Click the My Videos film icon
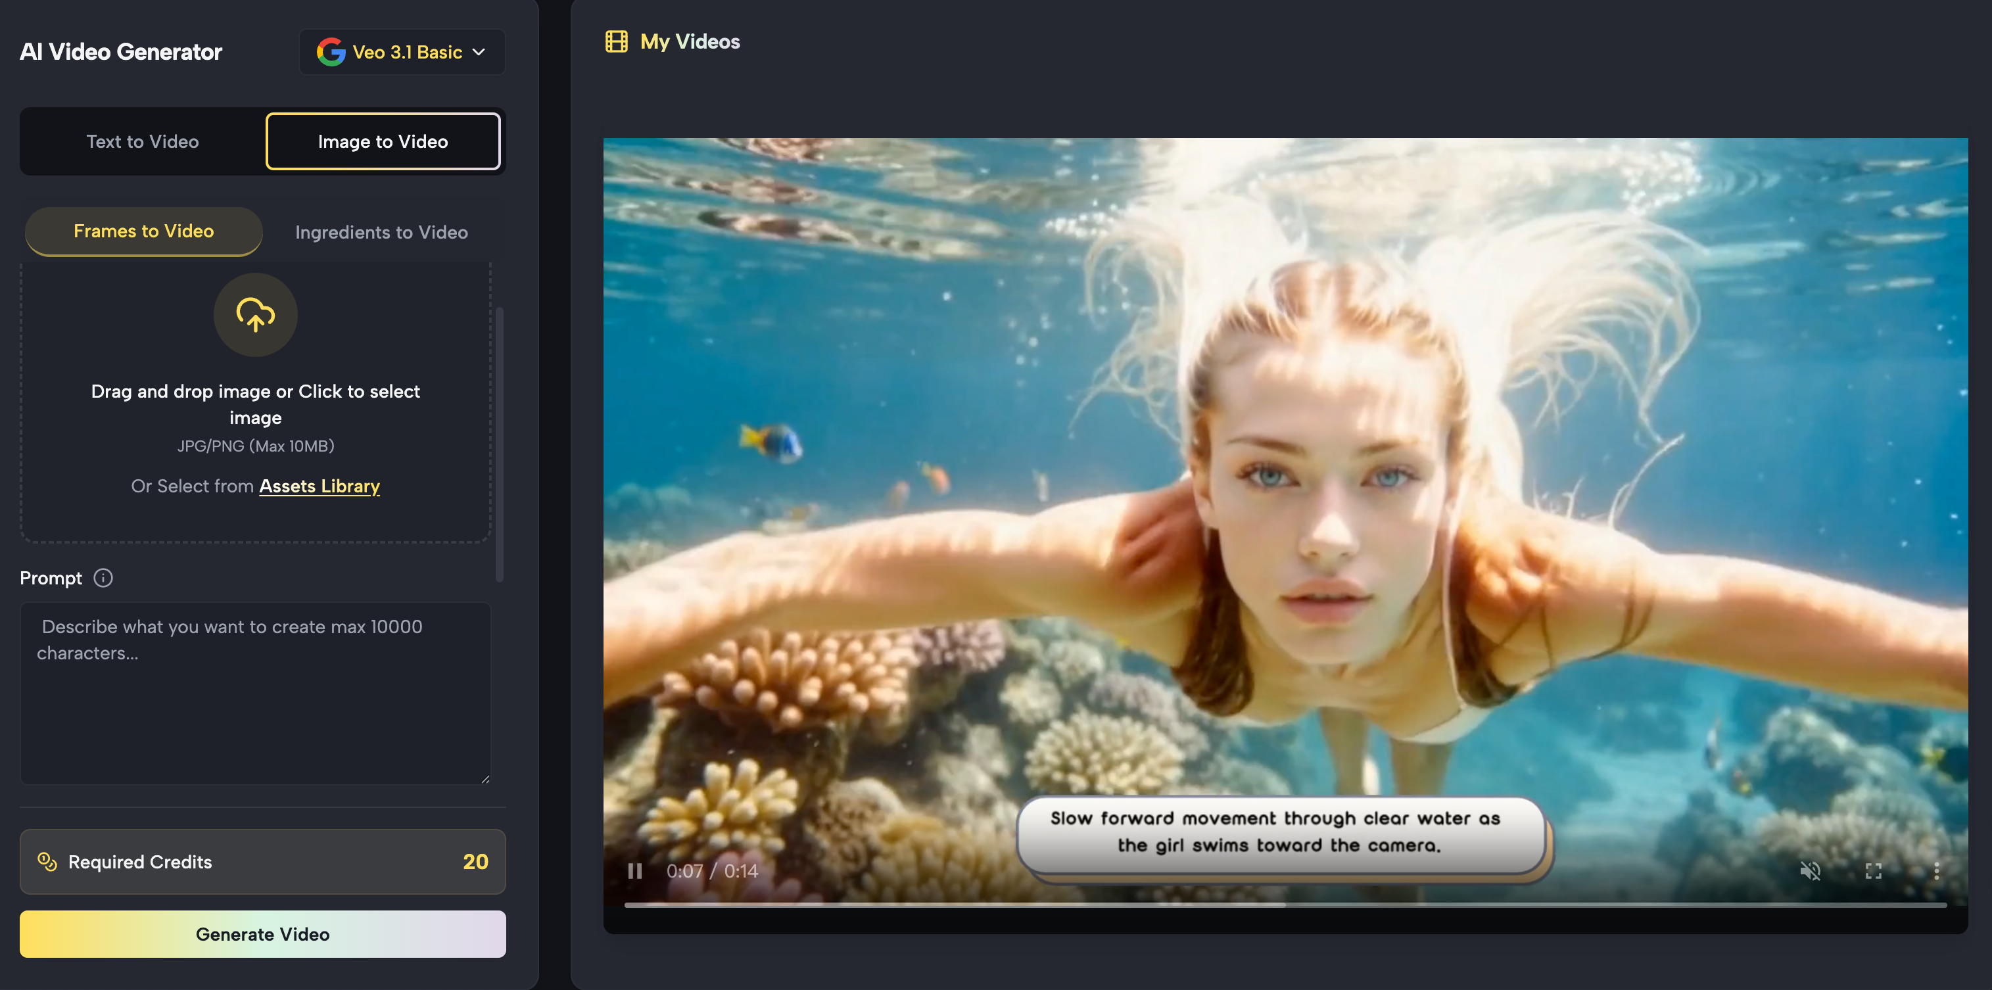This screenshot has width=1992, height=990. pos(616,41)
